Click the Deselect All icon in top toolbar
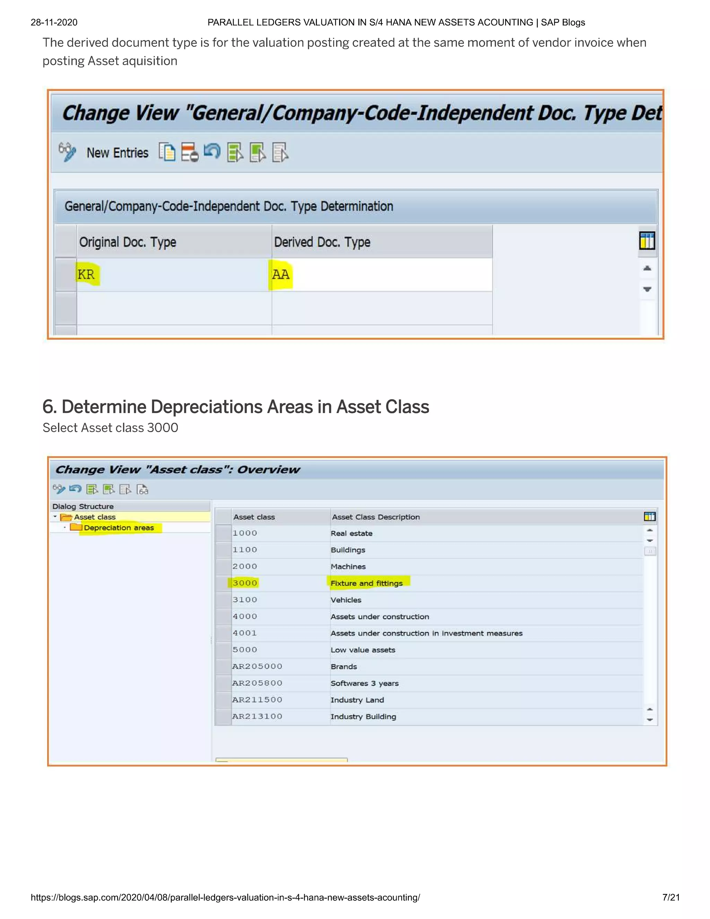The height and width of the screenshot is (919, 710). [x=280, y=152]
